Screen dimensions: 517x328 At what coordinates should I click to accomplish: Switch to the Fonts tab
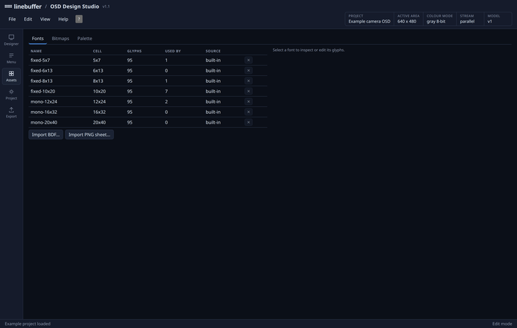tap(38, 38)
